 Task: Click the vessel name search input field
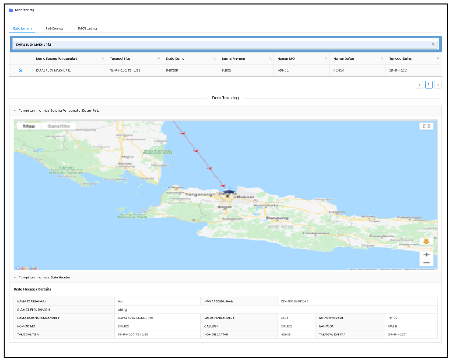[x=221, y=45]
